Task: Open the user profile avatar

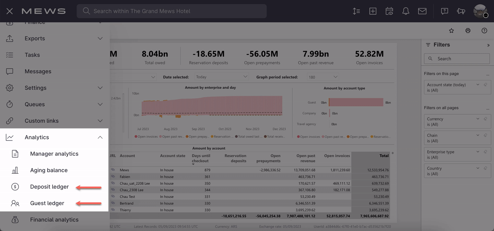Action: pyautogui.click(x=480, y=11)
